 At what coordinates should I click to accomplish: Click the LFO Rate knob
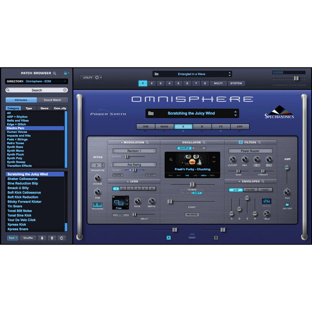tap(137, 201)
